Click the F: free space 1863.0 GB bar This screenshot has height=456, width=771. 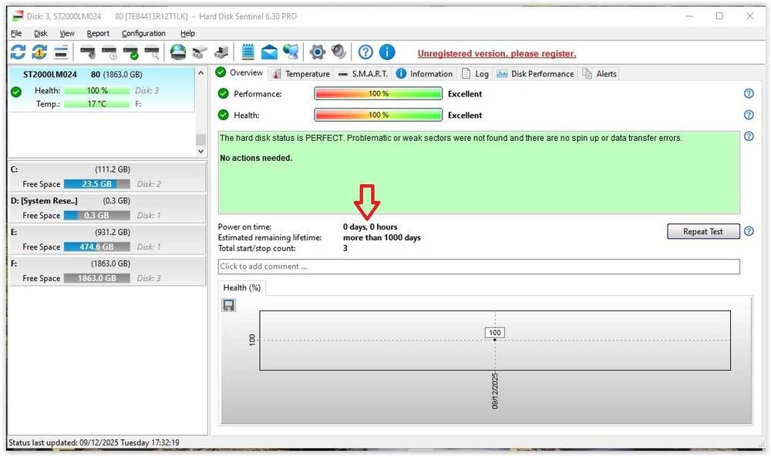coord(97,278)
